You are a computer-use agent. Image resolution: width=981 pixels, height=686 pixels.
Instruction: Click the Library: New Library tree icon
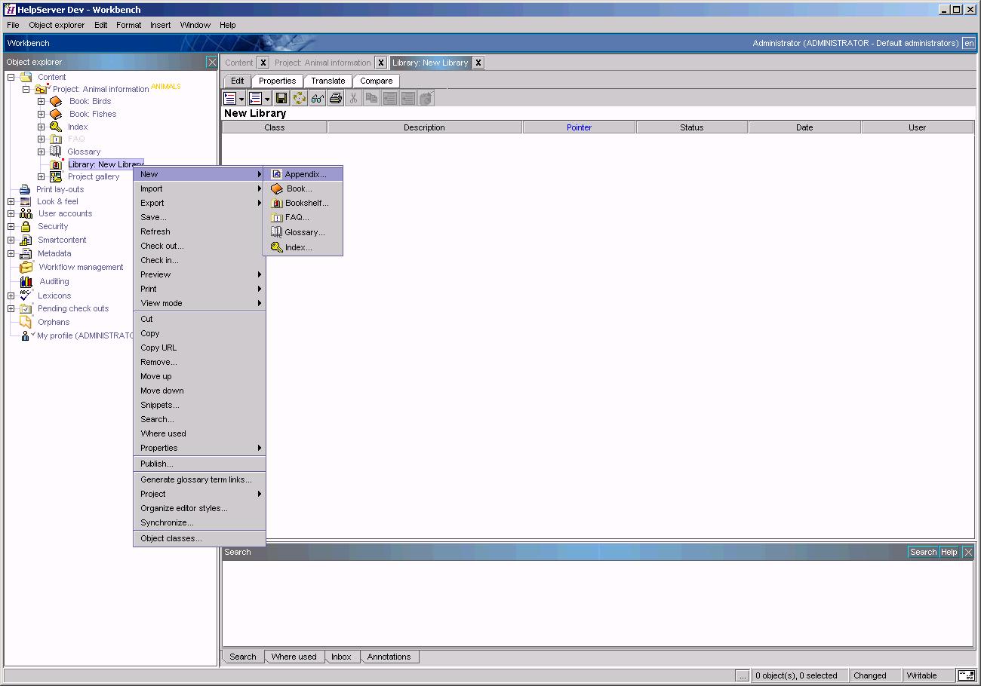coord(56,164)
